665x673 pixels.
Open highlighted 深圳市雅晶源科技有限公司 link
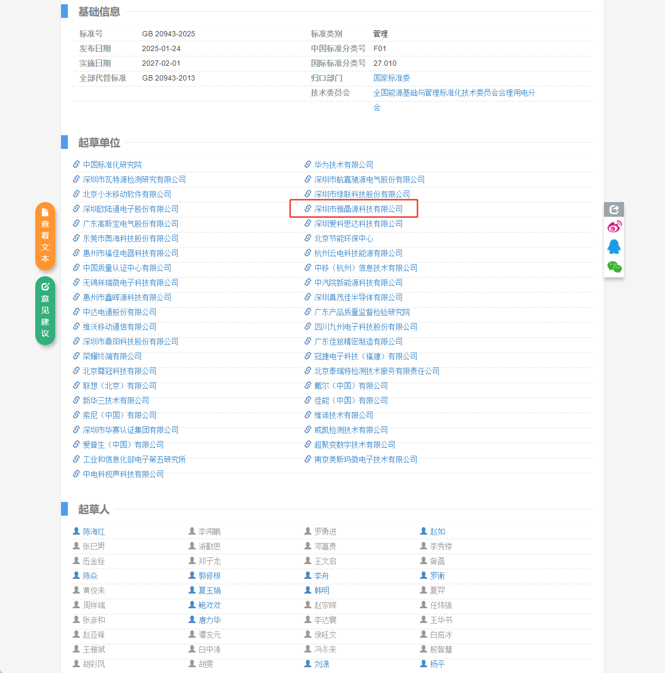[358, 209]
